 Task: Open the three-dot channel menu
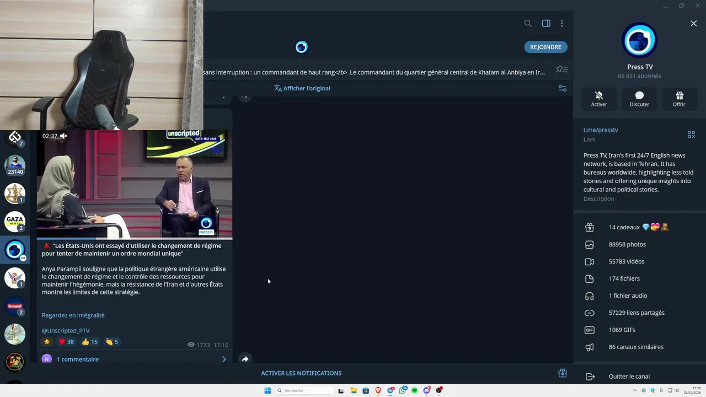click(561, 23)
